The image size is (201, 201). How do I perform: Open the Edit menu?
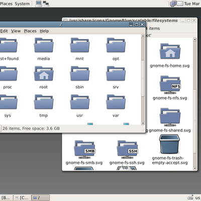pyautogui.click(x=4, y=31)
